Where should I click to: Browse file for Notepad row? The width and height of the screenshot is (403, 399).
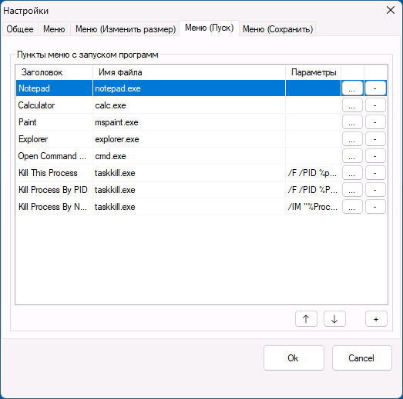(352, 88)
